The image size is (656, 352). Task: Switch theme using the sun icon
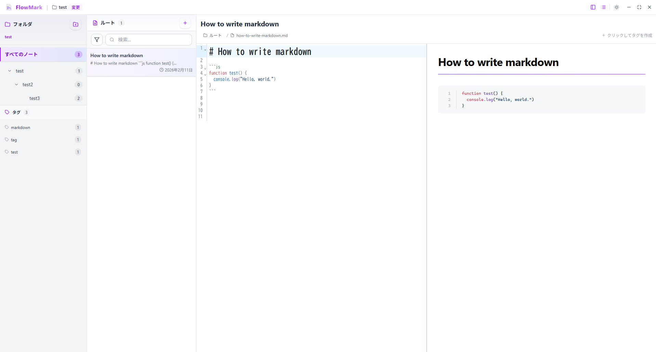coord(617,7)
